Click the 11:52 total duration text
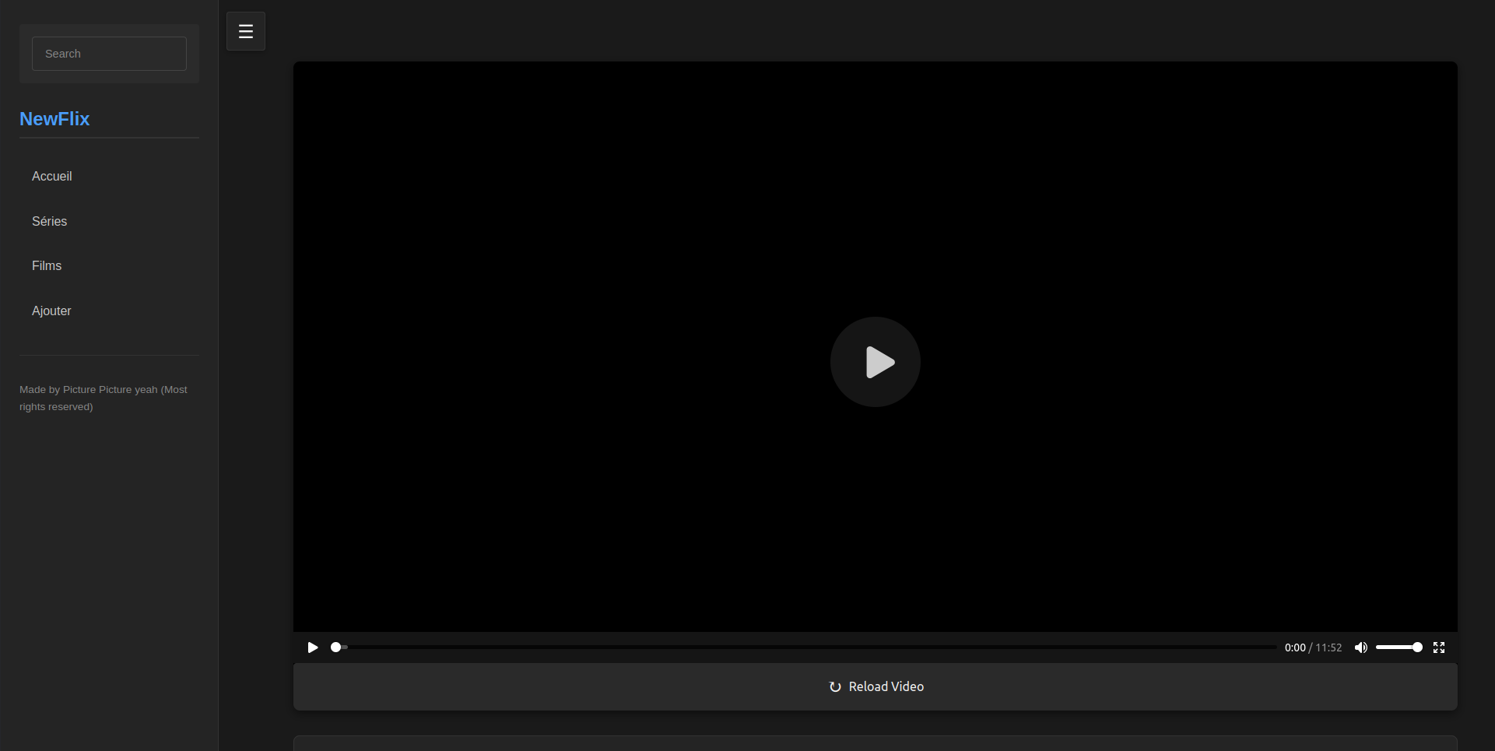The height and width of the screenshot is (751, 1495). (x=1328, y=647)
